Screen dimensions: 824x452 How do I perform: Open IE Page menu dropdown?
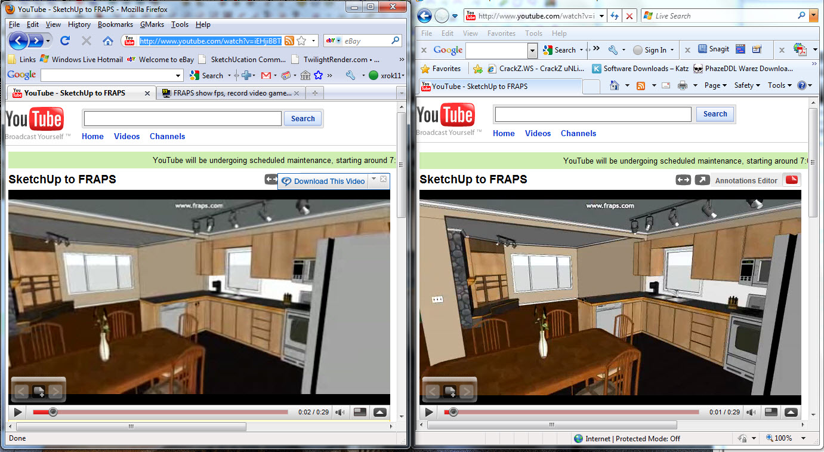[x=715, y=86]
